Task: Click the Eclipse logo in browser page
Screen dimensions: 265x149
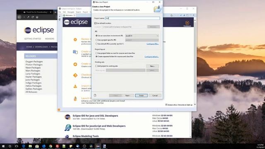Action: (39, 30)
